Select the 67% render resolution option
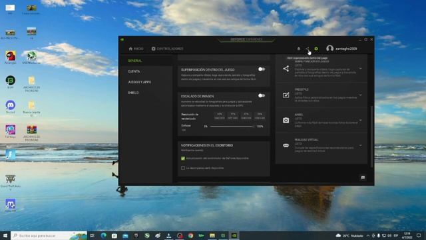 246,116
